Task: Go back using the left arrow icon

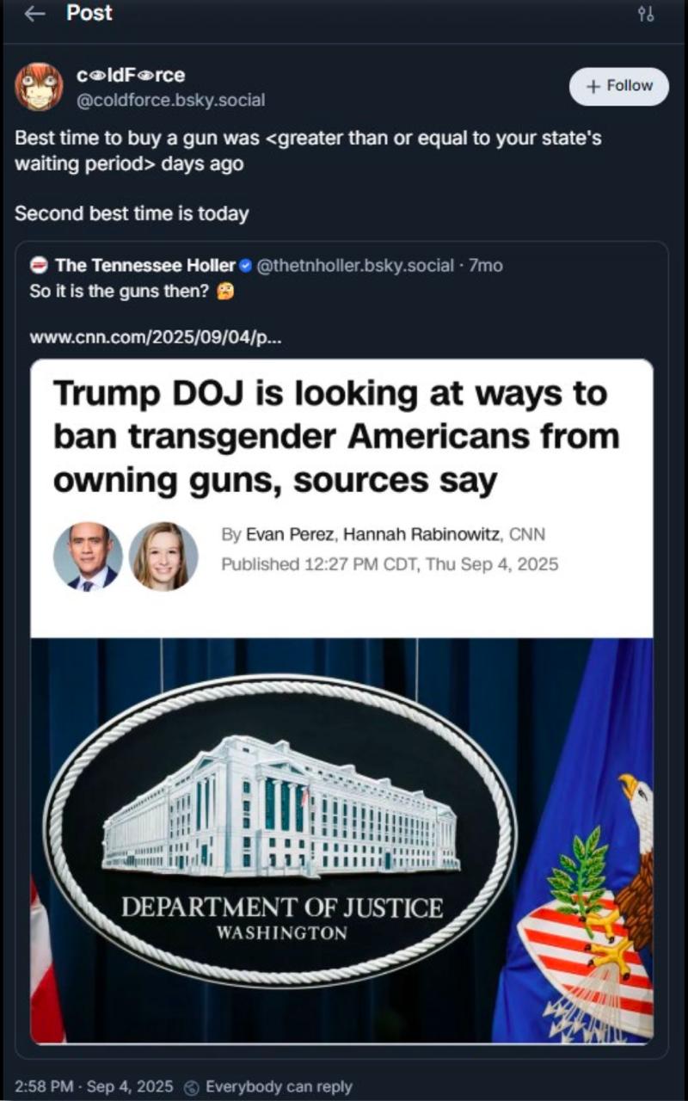Action: [34, 15]
